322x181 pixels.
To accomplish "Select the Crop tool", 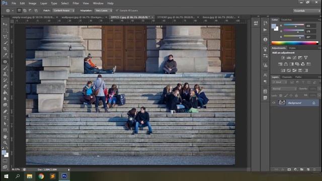I will (x=5, y=49).
